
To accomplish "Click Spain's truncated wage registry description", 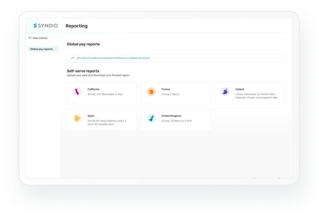I will pyautogui.click(x=106, y=122).
